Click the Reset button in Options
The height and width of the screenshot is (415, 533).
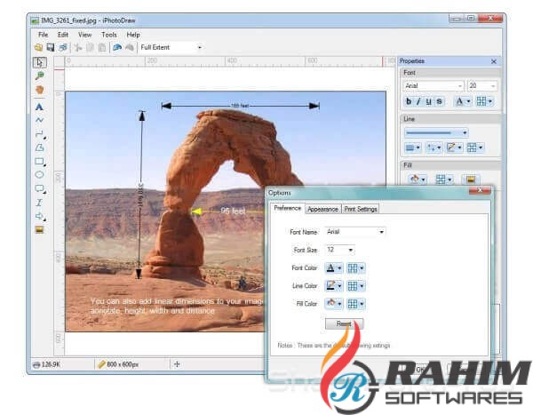click(344, 323)
